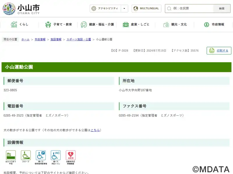
Task: Click the printer icon
Action: click(x=212, y=51)
